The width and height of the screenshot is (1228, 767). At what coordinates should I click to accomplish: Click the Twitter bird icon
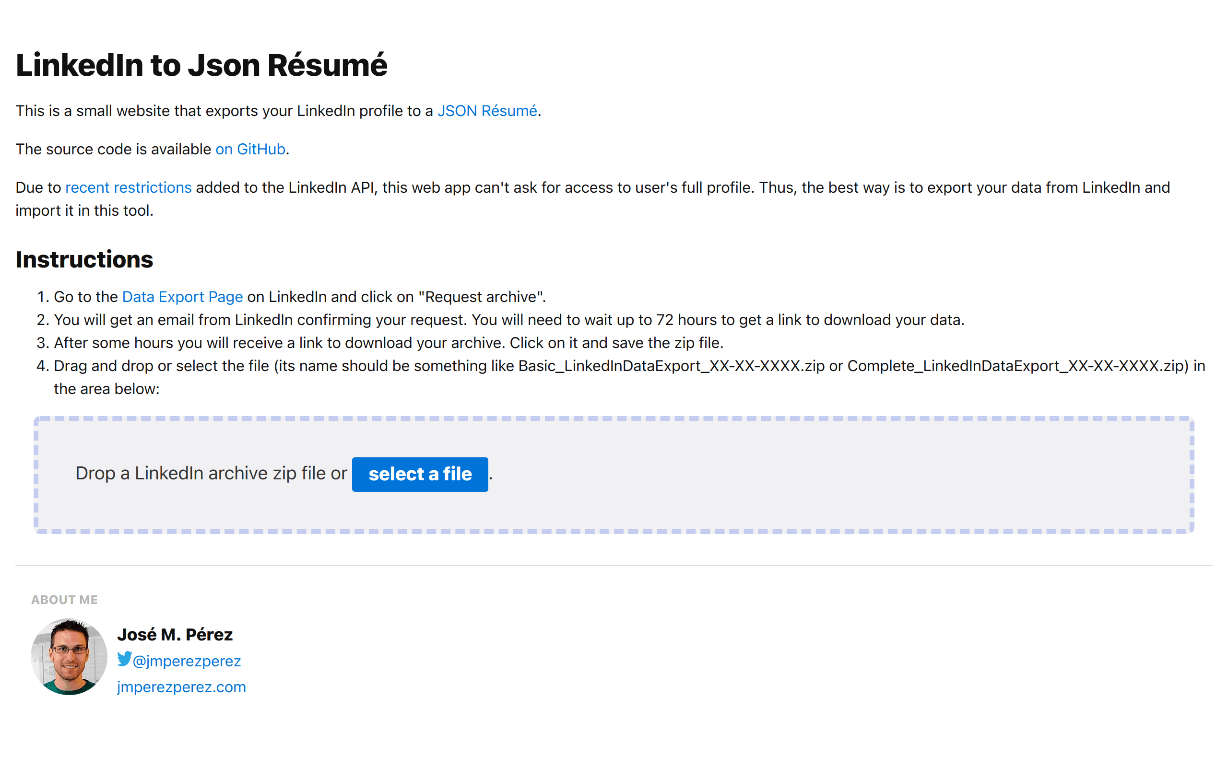click(x=124, y=659)
